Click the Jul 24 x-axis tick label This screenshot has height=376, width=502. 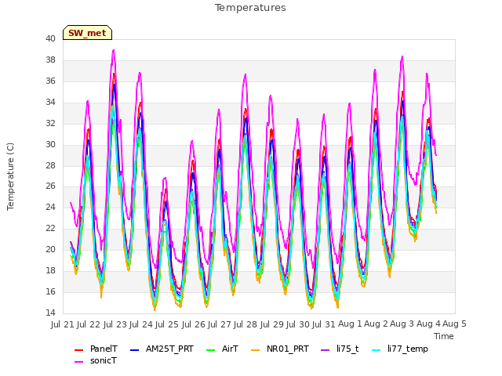141,324
